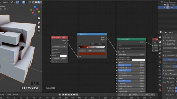Collapse the ColorRamp node
The height and width of the screenshot is (99, 177).
(x=79, y=34)
